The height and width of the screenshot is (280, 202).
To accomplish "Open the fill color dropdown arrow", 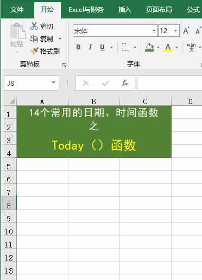I will [x=158, y=47].
